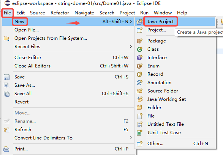Open the Project menu in menu bar
Image resolution: width=223 pixels, height=155 pixels.
[127, 13]
